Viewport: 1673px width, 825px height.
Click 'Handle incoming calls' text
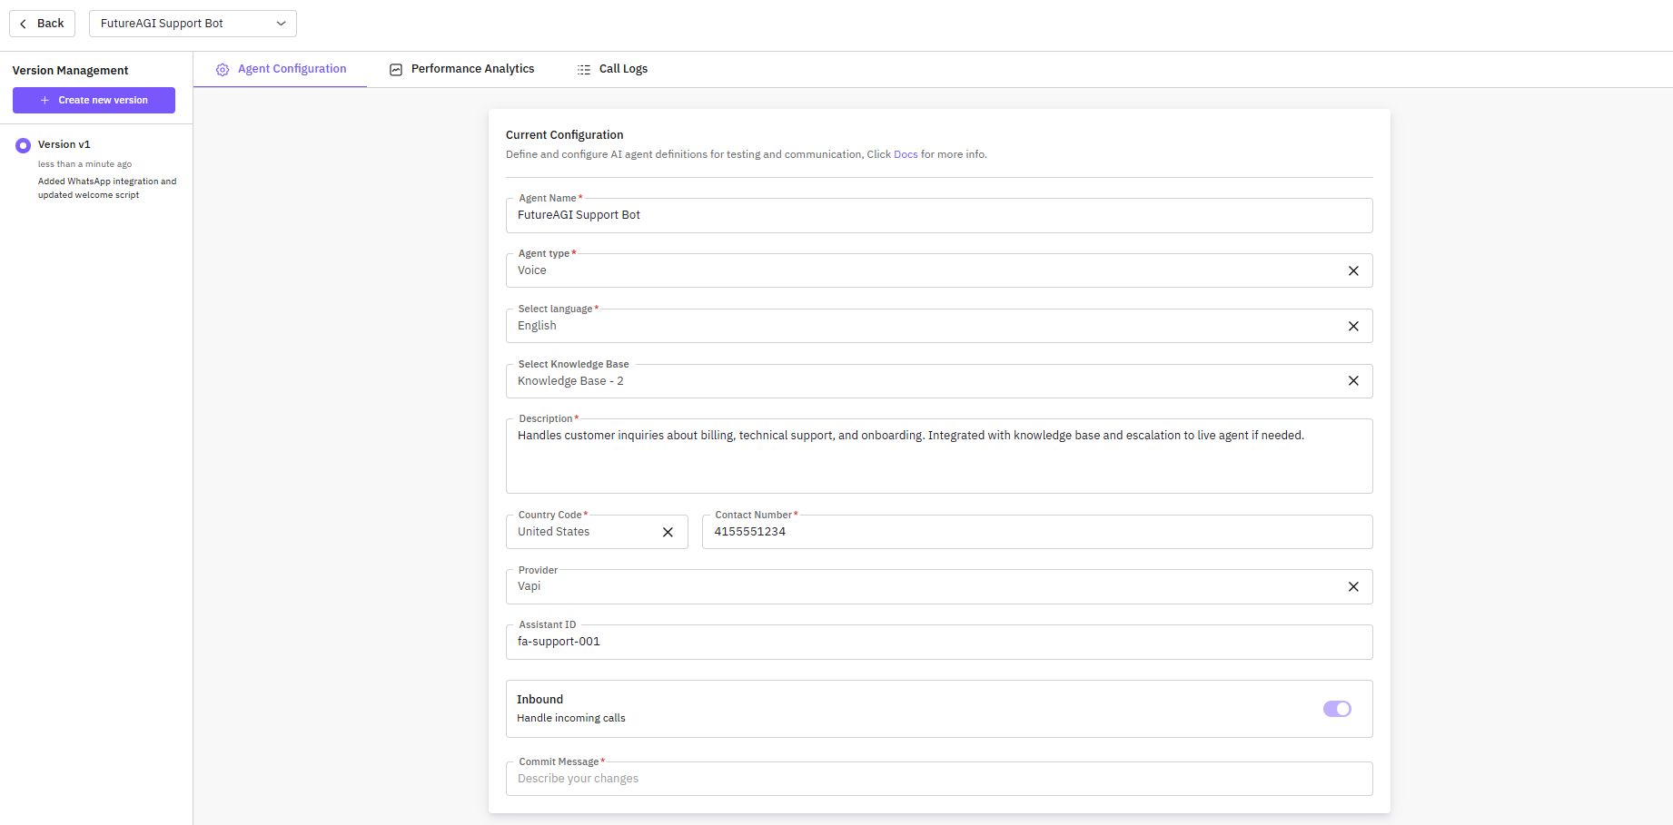pyautogui.click(x=570, y=718)
